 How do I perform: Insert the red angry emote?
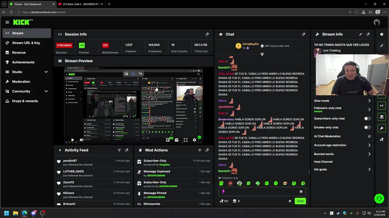tap(230, 183)
